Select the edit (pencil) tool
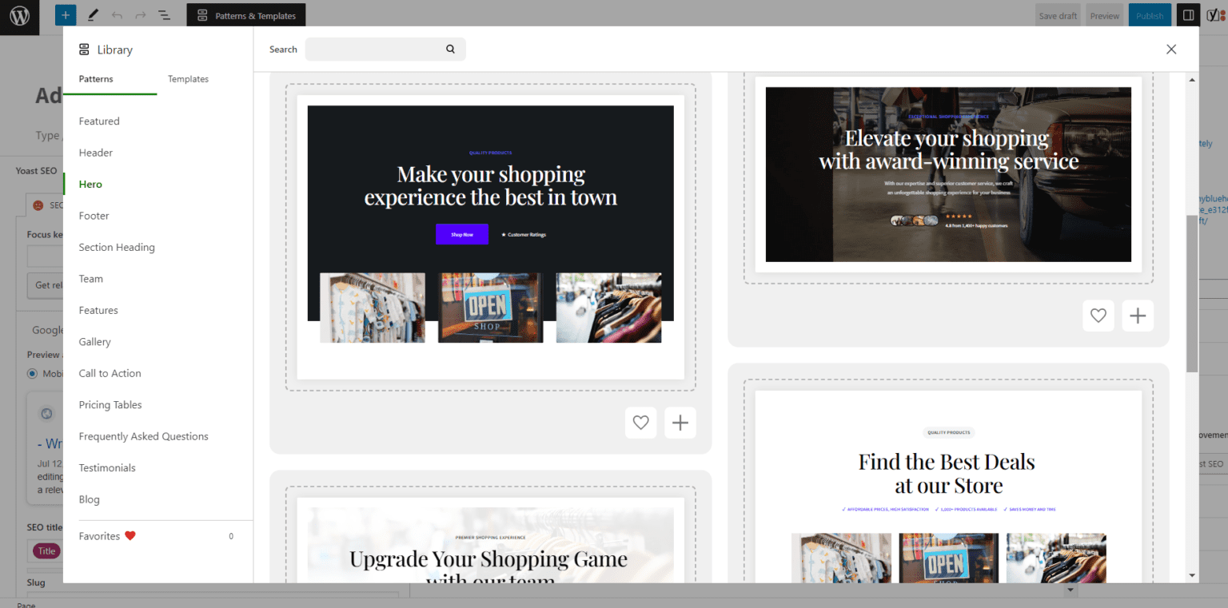The height and width of the screenshot is (608, 1228). [93, 14]
